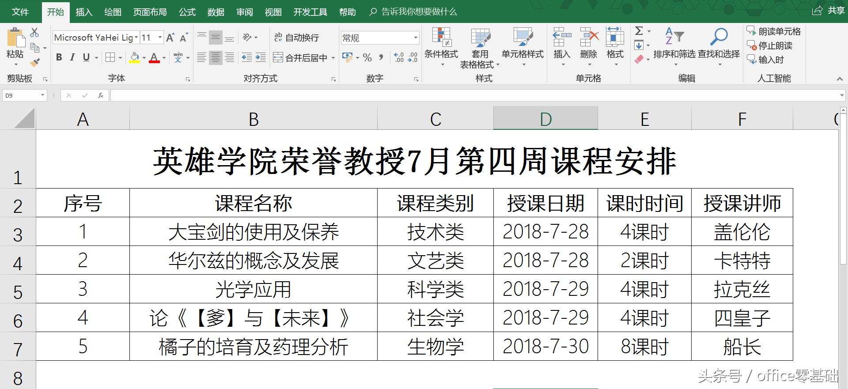Click 合并后居中 merge and center
848x389 pixels.
click(300, 57)
